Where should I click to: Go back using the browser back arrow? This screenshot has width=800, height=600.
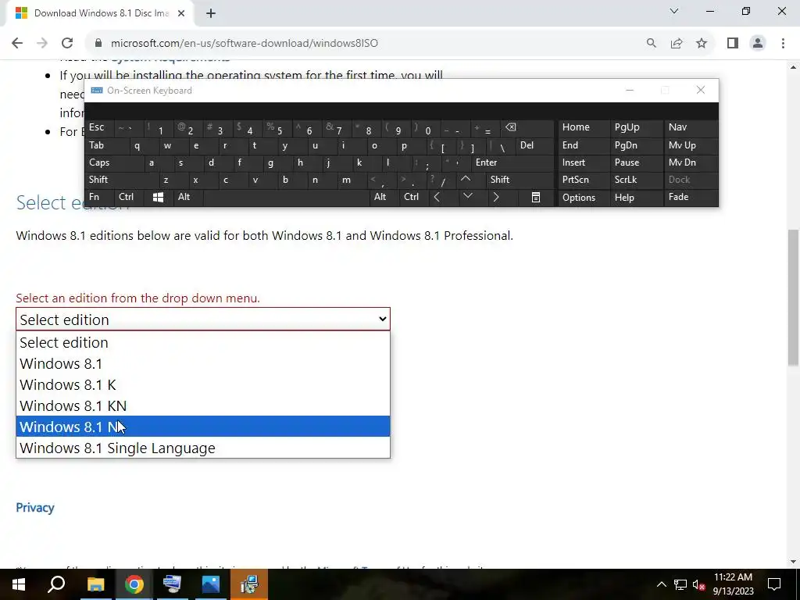click(x=17, y=44)
